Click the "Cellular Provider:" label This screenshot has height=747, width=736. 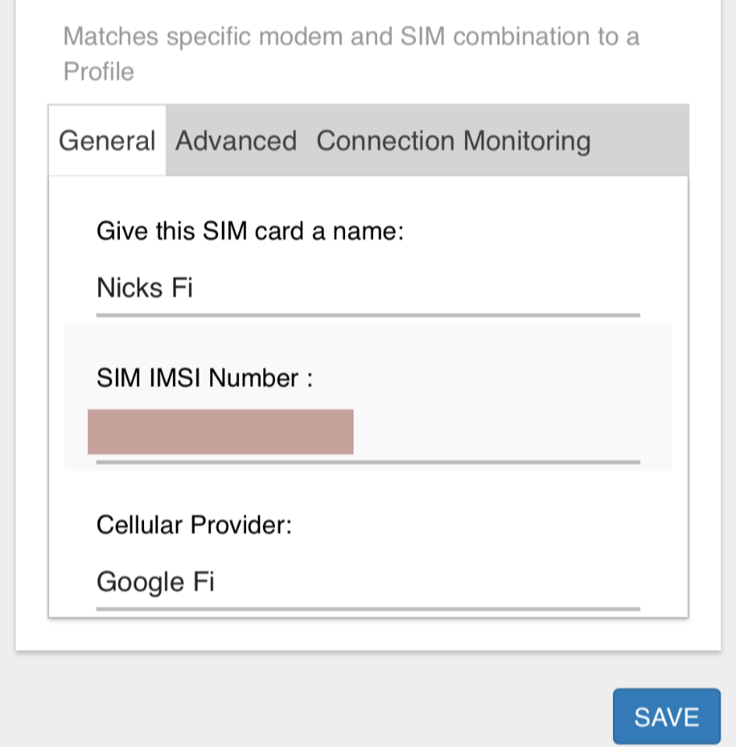point(194,525)
